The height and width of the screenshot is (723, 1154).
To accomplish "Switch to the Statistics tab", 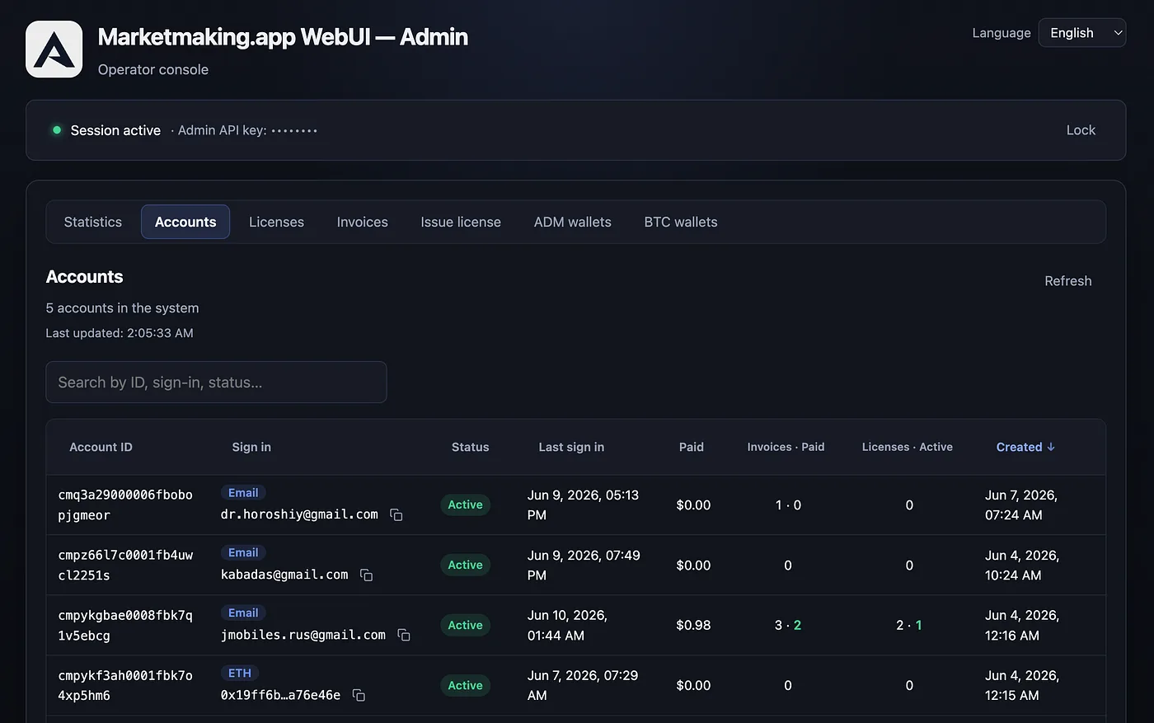I will [93, 222].
